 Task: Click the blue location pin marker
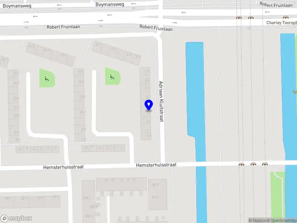[149, 105]
